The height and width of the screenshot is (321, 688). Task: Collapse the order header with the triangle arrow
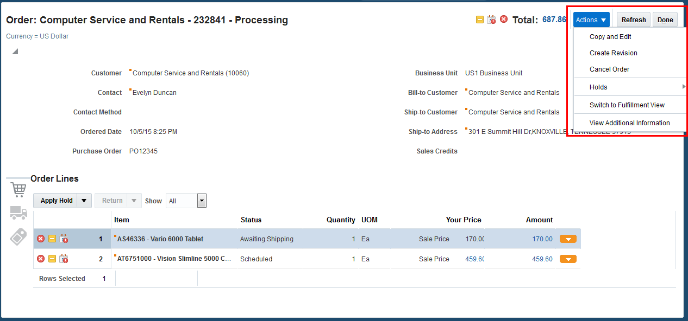click(14, 51)
